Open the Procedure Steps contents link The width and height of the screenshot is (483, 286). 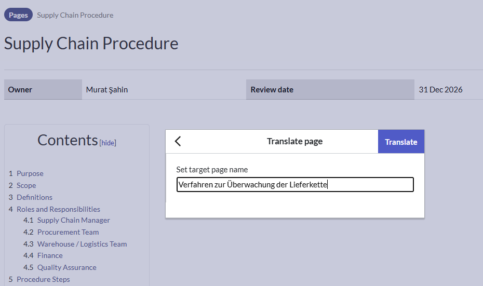click(x=43, y=279)
